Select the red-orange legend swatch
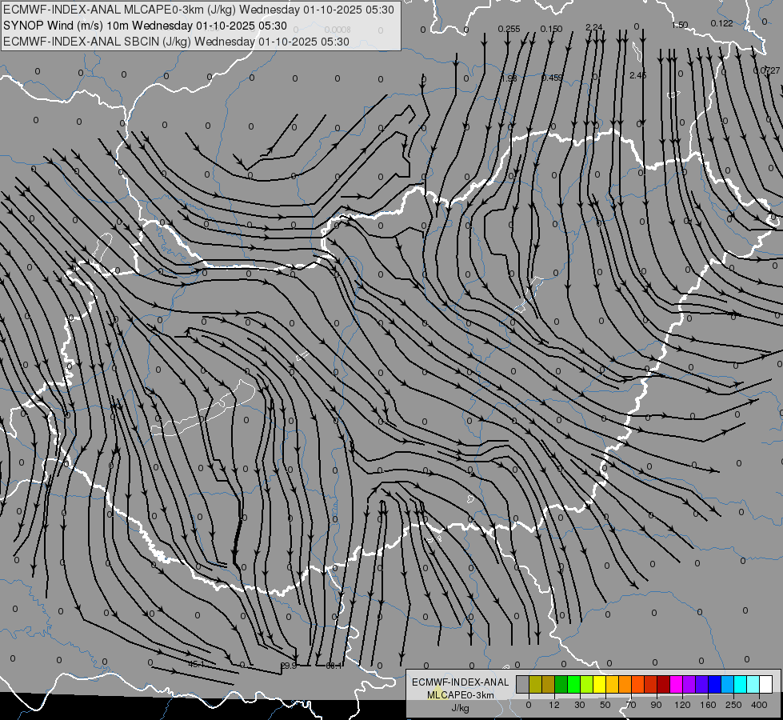Screen dimensions: 783x720 [x=637, y=684]
